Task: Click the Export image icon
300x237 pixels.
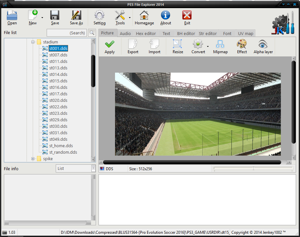Action: (x=133, y=44)
